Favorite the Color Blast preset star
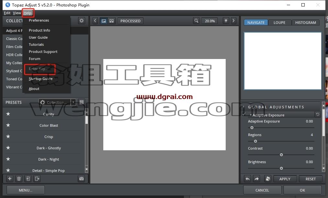Viewport: 328px width, 198px height. pos(8,125)
